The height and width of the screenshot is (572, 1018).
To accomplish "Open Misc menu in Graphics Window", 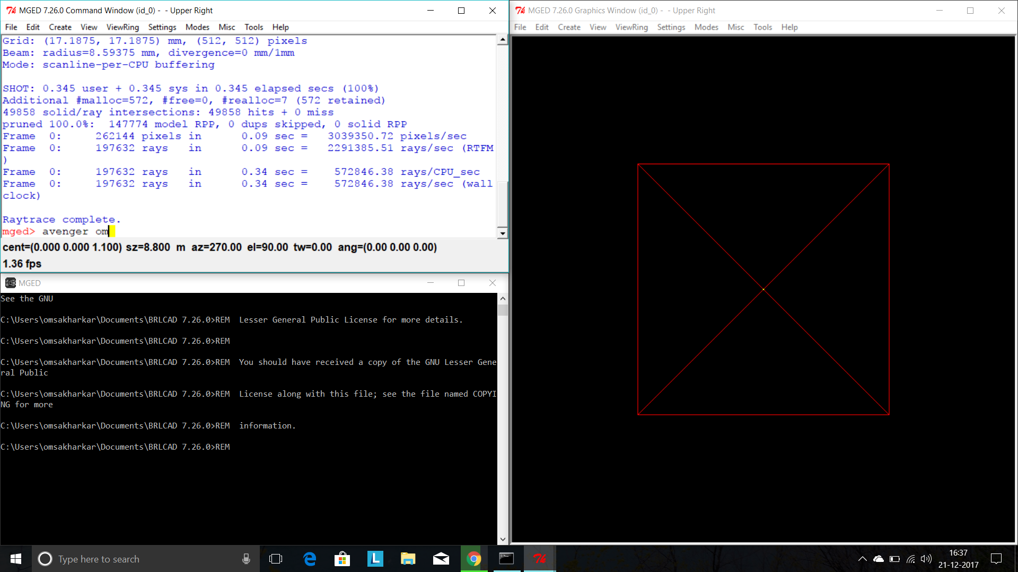I will (x=735, y=27).
